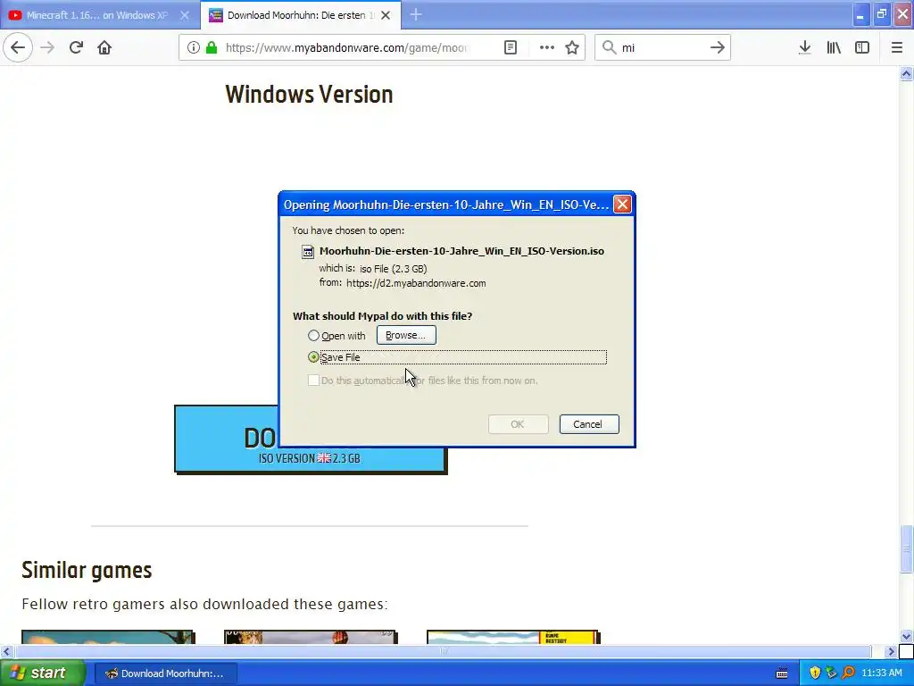This screenshot has width=914, height=686.
Task: Click the horizontal scrollbar right arrow
Action: [890, 651]
